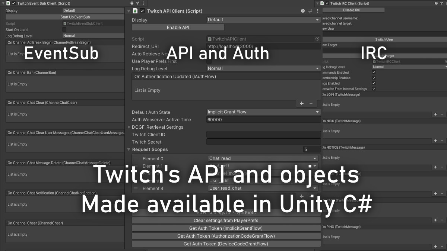Image resolution: width=447 pixels, height=251 pixels.
Task: Open presets for Twitch IRC Client
Action: [442, 3]
